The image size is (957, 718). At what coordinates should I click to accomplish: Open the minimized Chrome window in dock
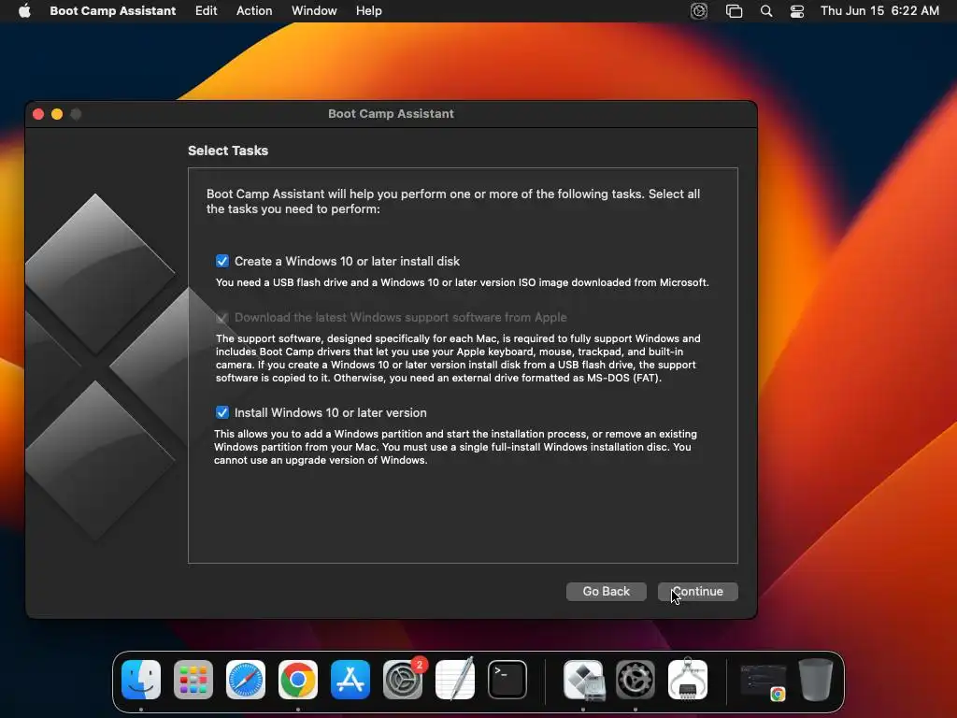pos(763,682)
